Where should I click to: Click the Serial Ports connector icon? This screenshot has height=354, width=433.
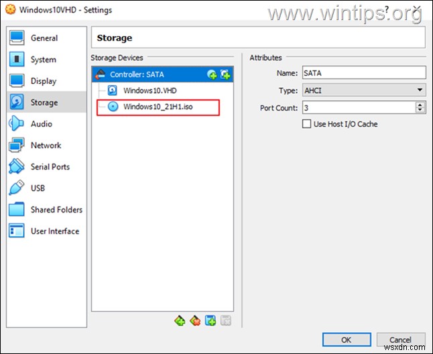click(x=17, y=166)
